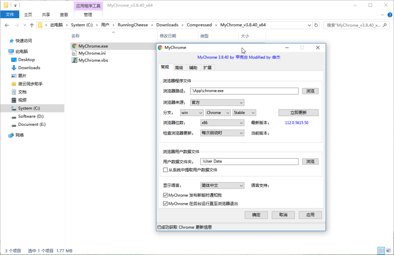Click MyChrome 3.8.40 author header link
This screenshot has height=255, width=394.
click(x=239, y=57)
